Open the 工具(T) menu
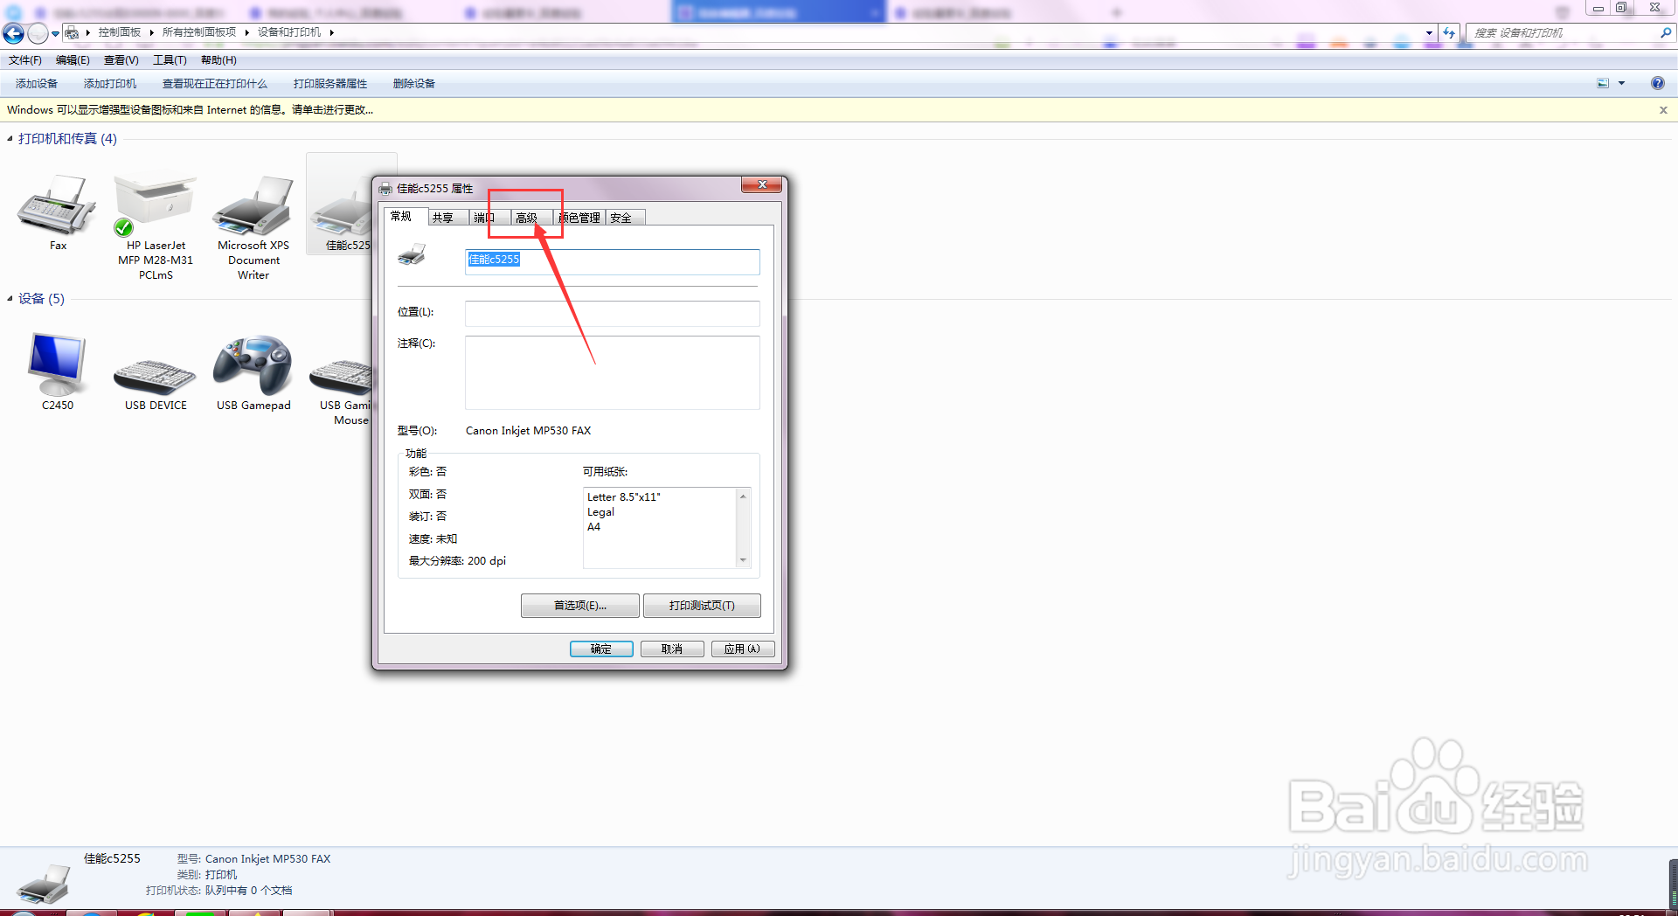1678x916 pixels. (x=170, y=60)
